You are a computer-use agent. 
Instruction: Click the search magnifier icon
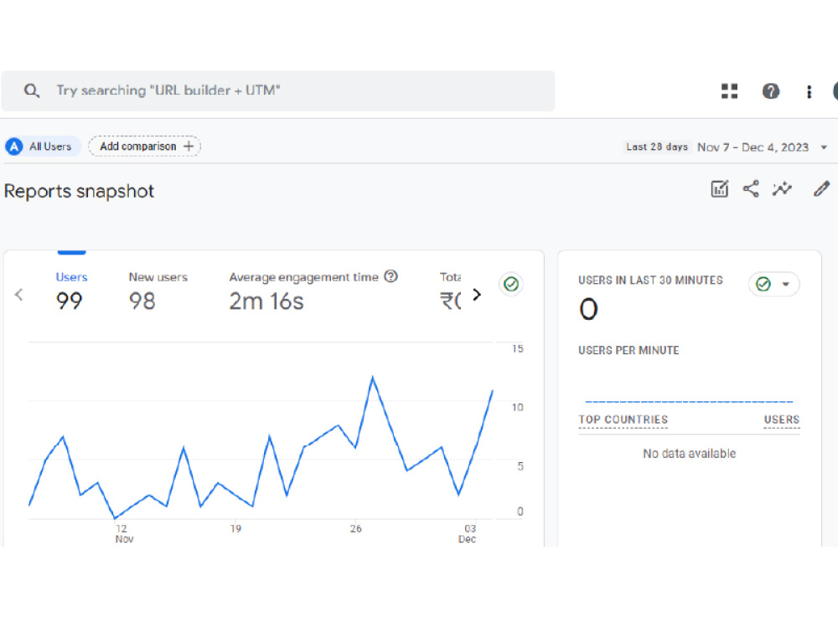32,90
